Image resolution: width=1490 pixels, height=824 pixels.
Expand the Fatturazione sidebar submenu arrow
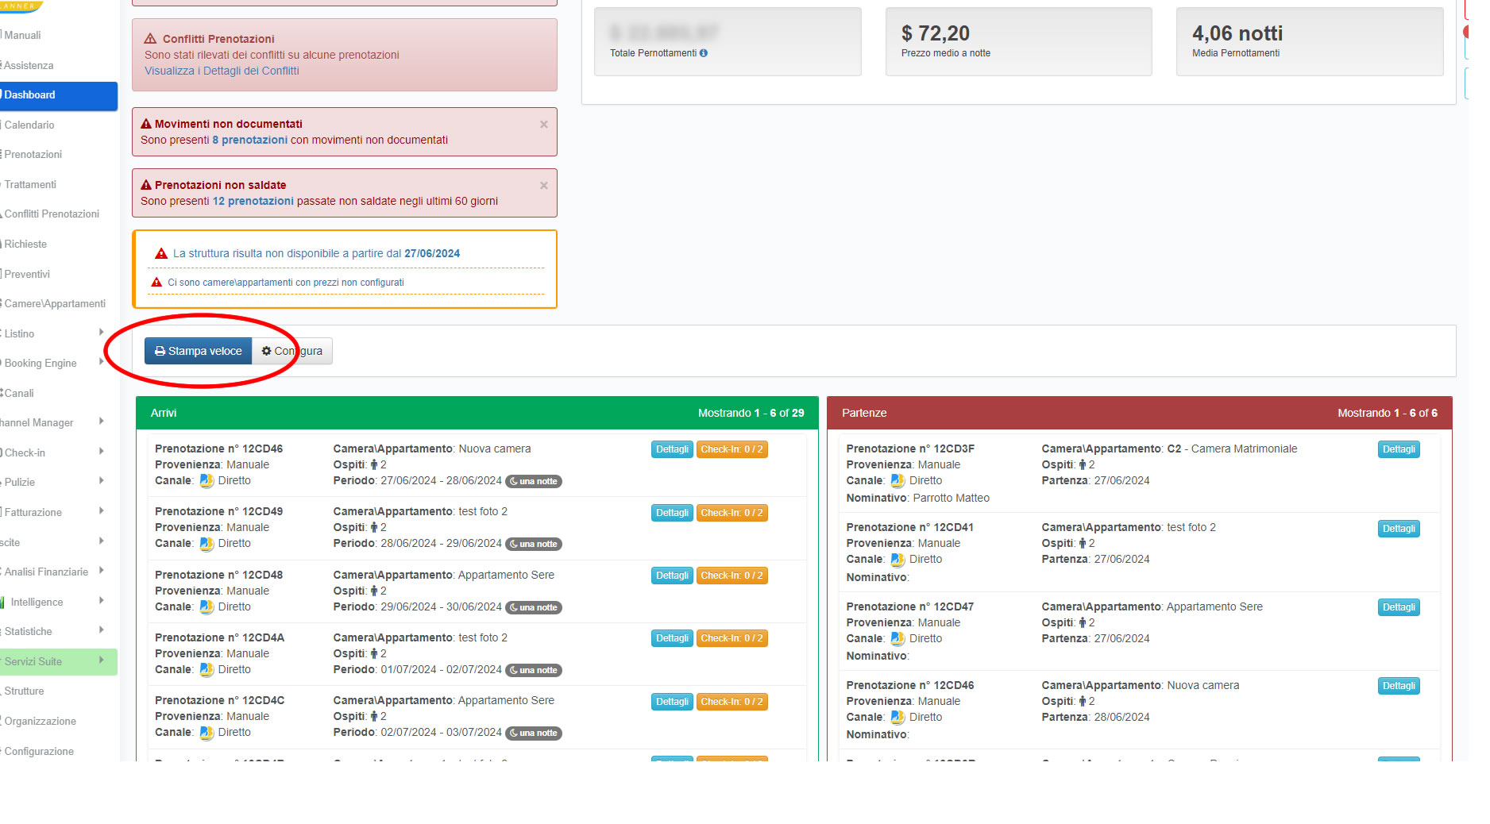tap(101, 511)
